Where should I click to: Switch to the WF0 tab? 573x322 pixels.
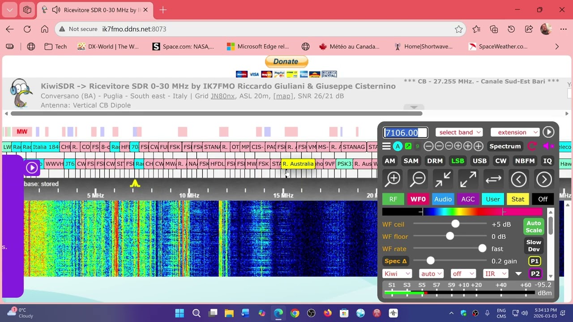tap(418, 199)
